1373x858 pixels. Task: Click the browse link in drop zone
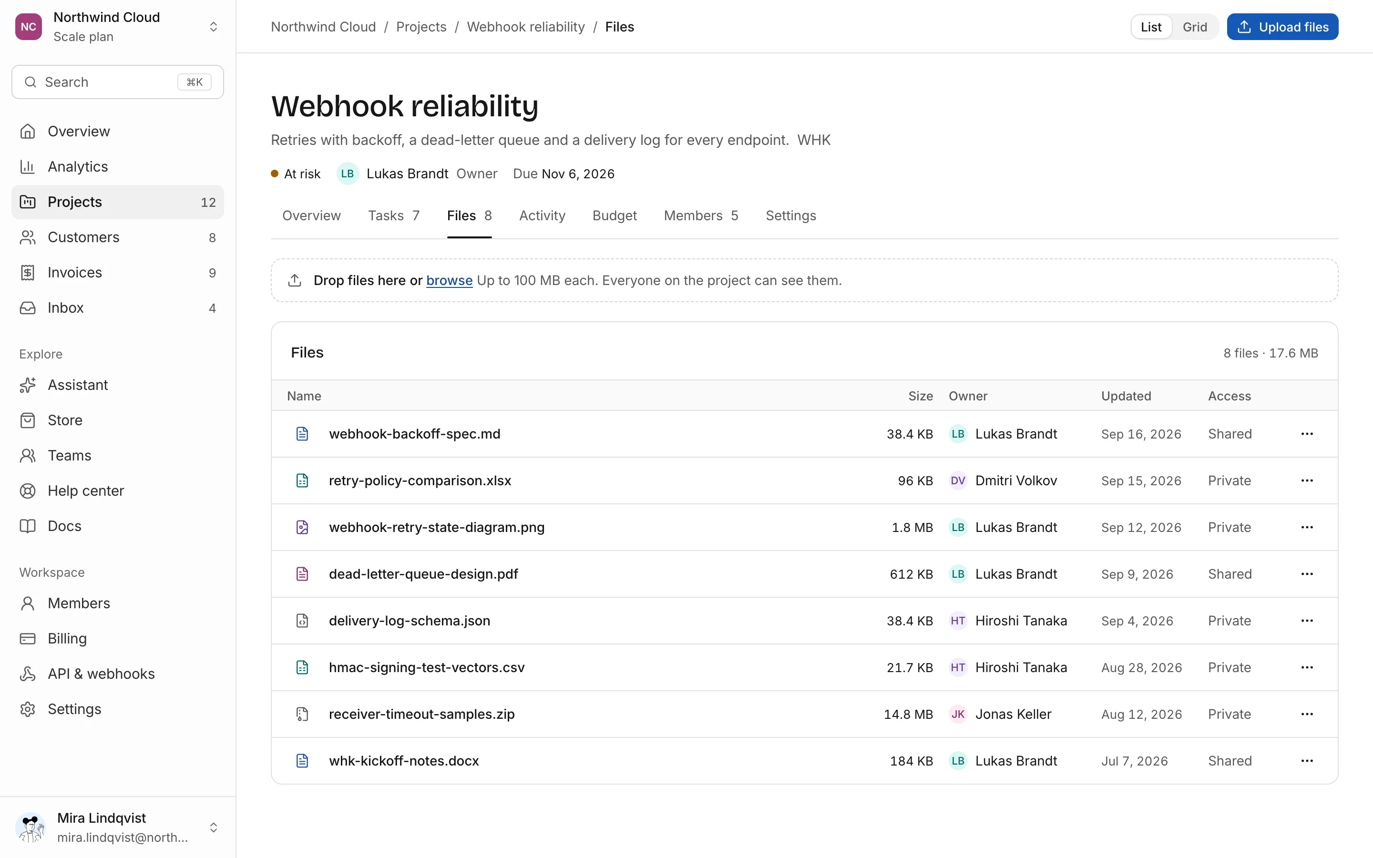pyautogui.click(x=449, y=280)
